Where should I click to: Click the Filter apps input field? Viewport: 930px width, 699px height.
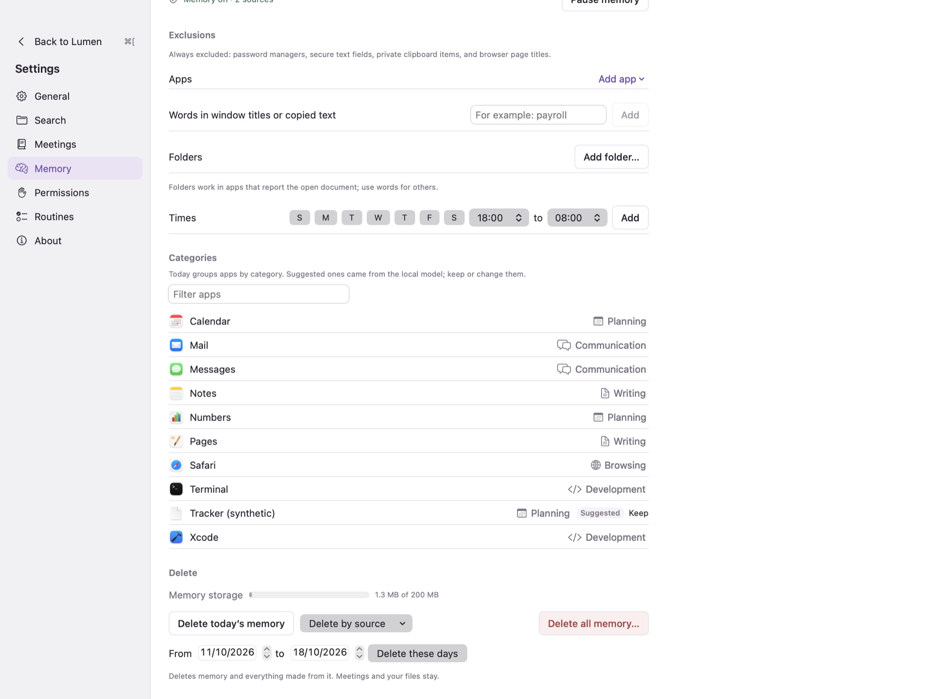259,294
